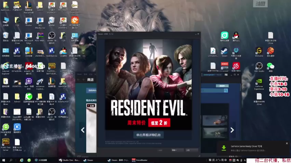Open the orange video tool desktop icon

tap(75, 23)
